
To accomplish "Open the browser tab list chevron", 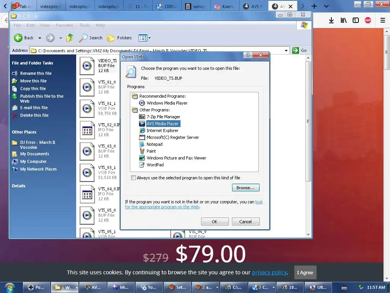I will pyautogui.click(x=326, y=6).
